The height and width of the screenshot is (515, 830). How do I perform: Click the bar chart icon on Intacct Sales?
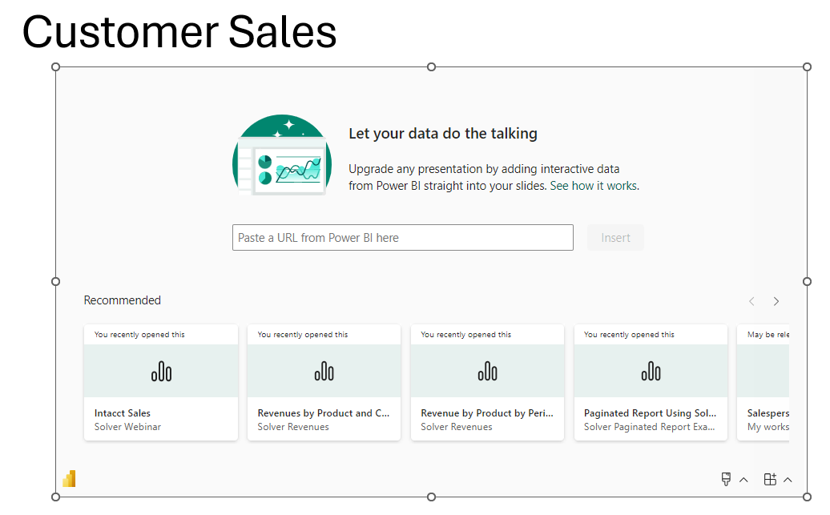[x=161, y=371]
